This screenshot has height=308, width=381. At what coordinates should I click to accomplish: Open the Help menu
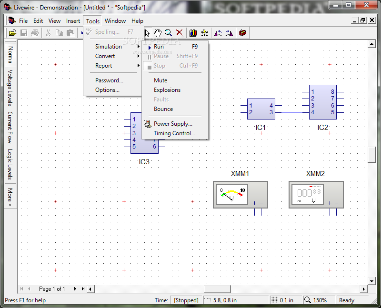(x=137, y=21)
